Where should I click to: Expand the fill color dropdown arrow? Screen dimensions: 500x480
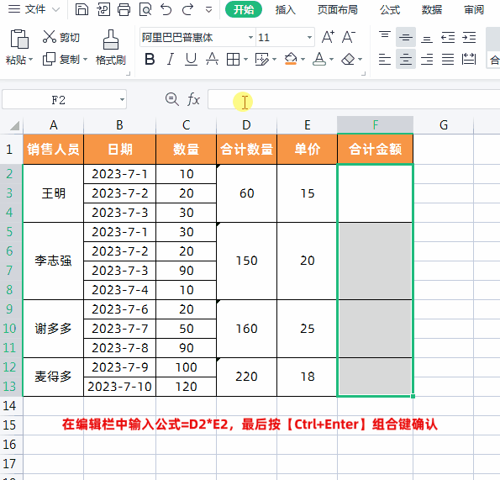click(x=303, y=60)
